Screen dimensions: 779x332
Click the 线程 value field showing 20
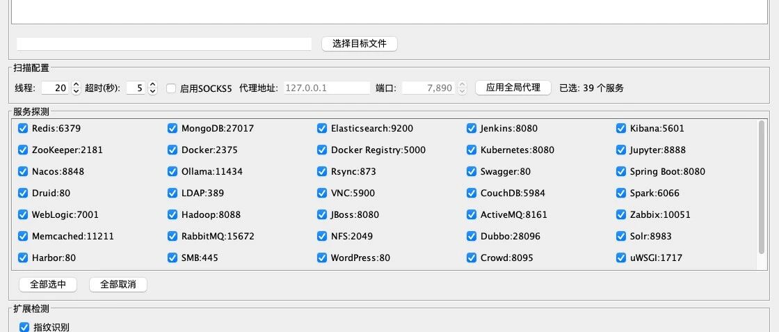point(55,88)
